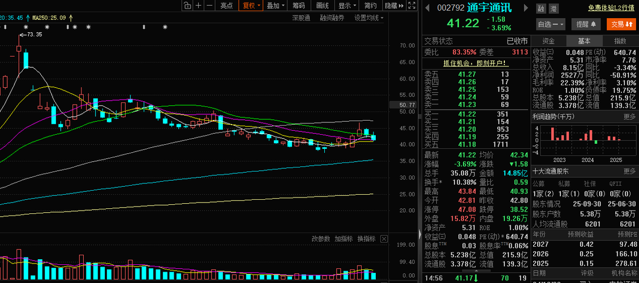This screenshot has width=639, height=283.
Task: Select the 卖五 ask price 41.27
Action: click(466, 74)
